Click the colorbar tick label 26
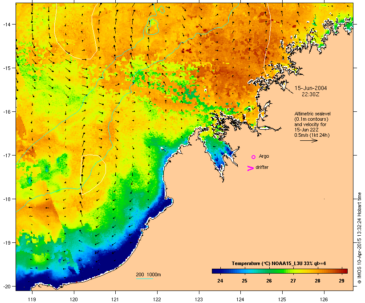 (269, 281)
